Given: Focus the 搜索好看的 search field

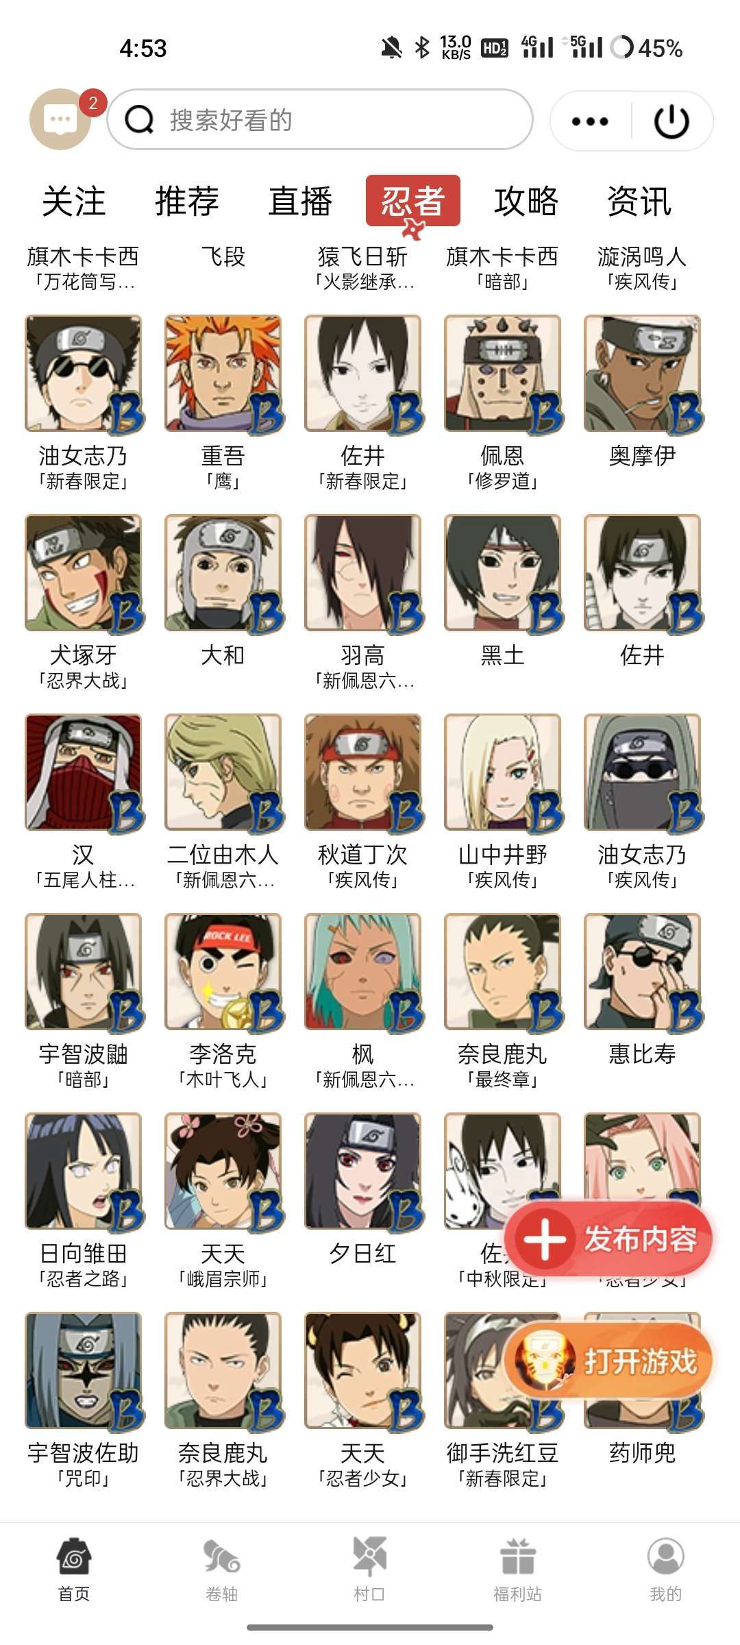Looking at the screenshot, I should pos(320,120).
